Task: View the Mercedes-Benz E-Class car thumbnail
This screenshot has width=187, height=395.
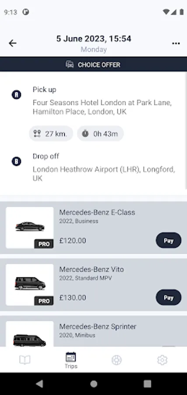Action: (x=30, y=228)
